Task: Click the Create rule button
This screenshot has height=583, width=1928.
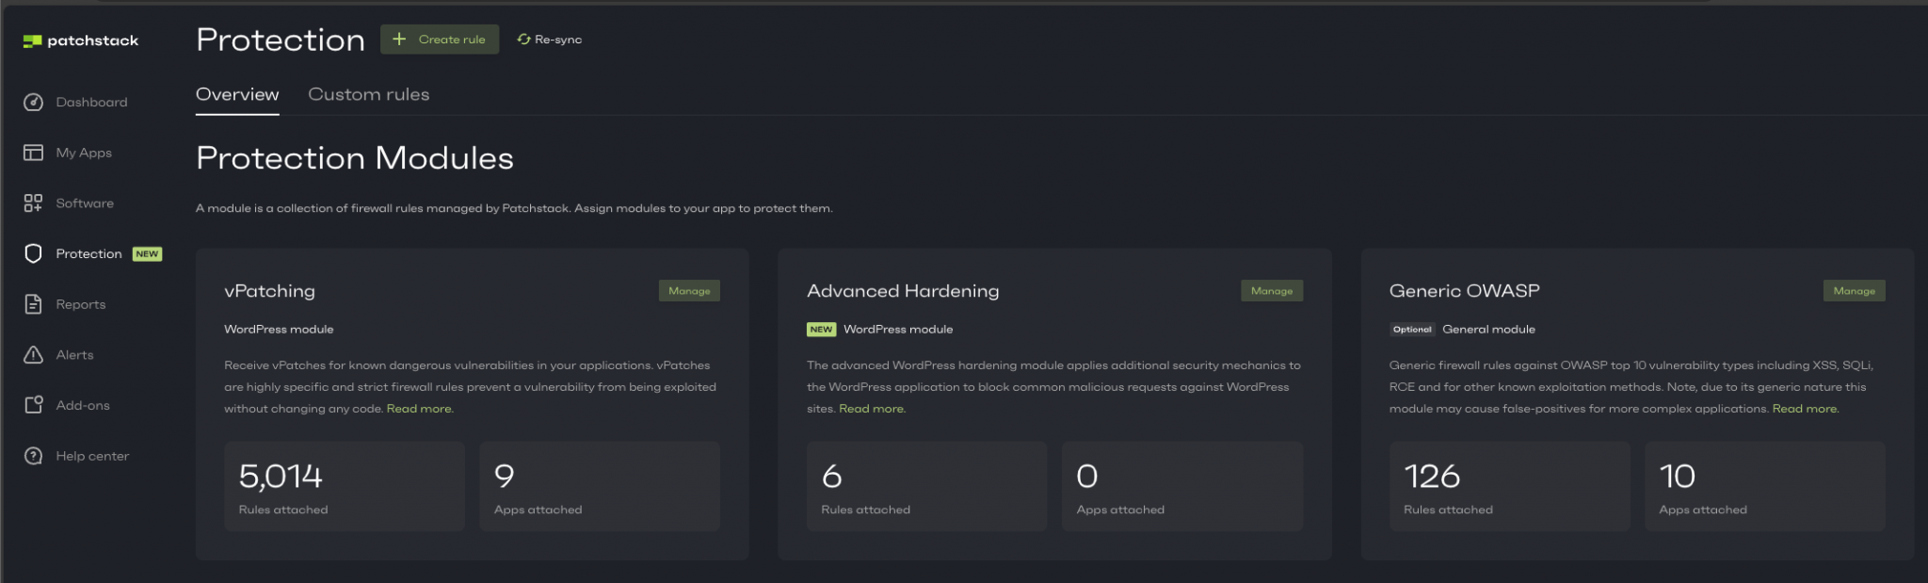Action: (440, 40)
